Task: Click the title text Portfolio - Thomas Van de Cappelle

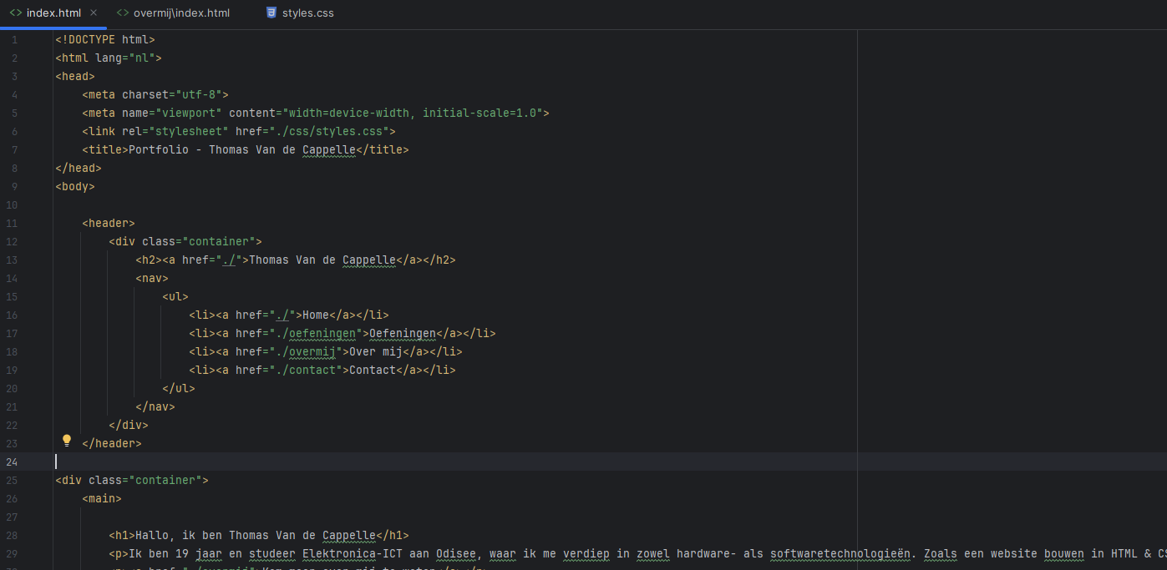Action: (x=242, y=149)
